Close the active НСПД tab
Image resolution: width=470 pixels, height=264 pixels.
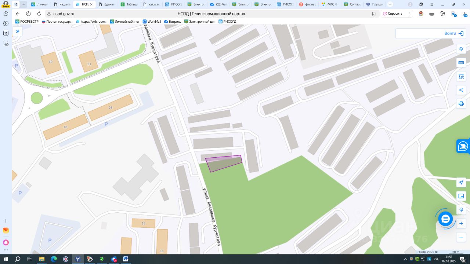(x=91, y=4)
